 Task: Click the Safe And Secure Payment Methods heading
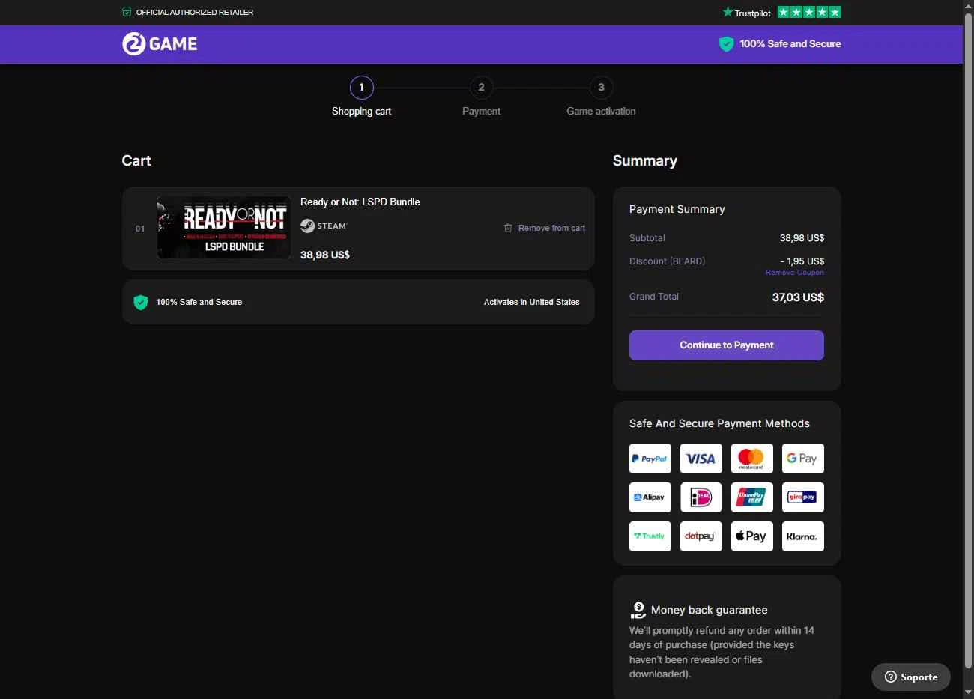pyautogui.click(x=719, y=423)
